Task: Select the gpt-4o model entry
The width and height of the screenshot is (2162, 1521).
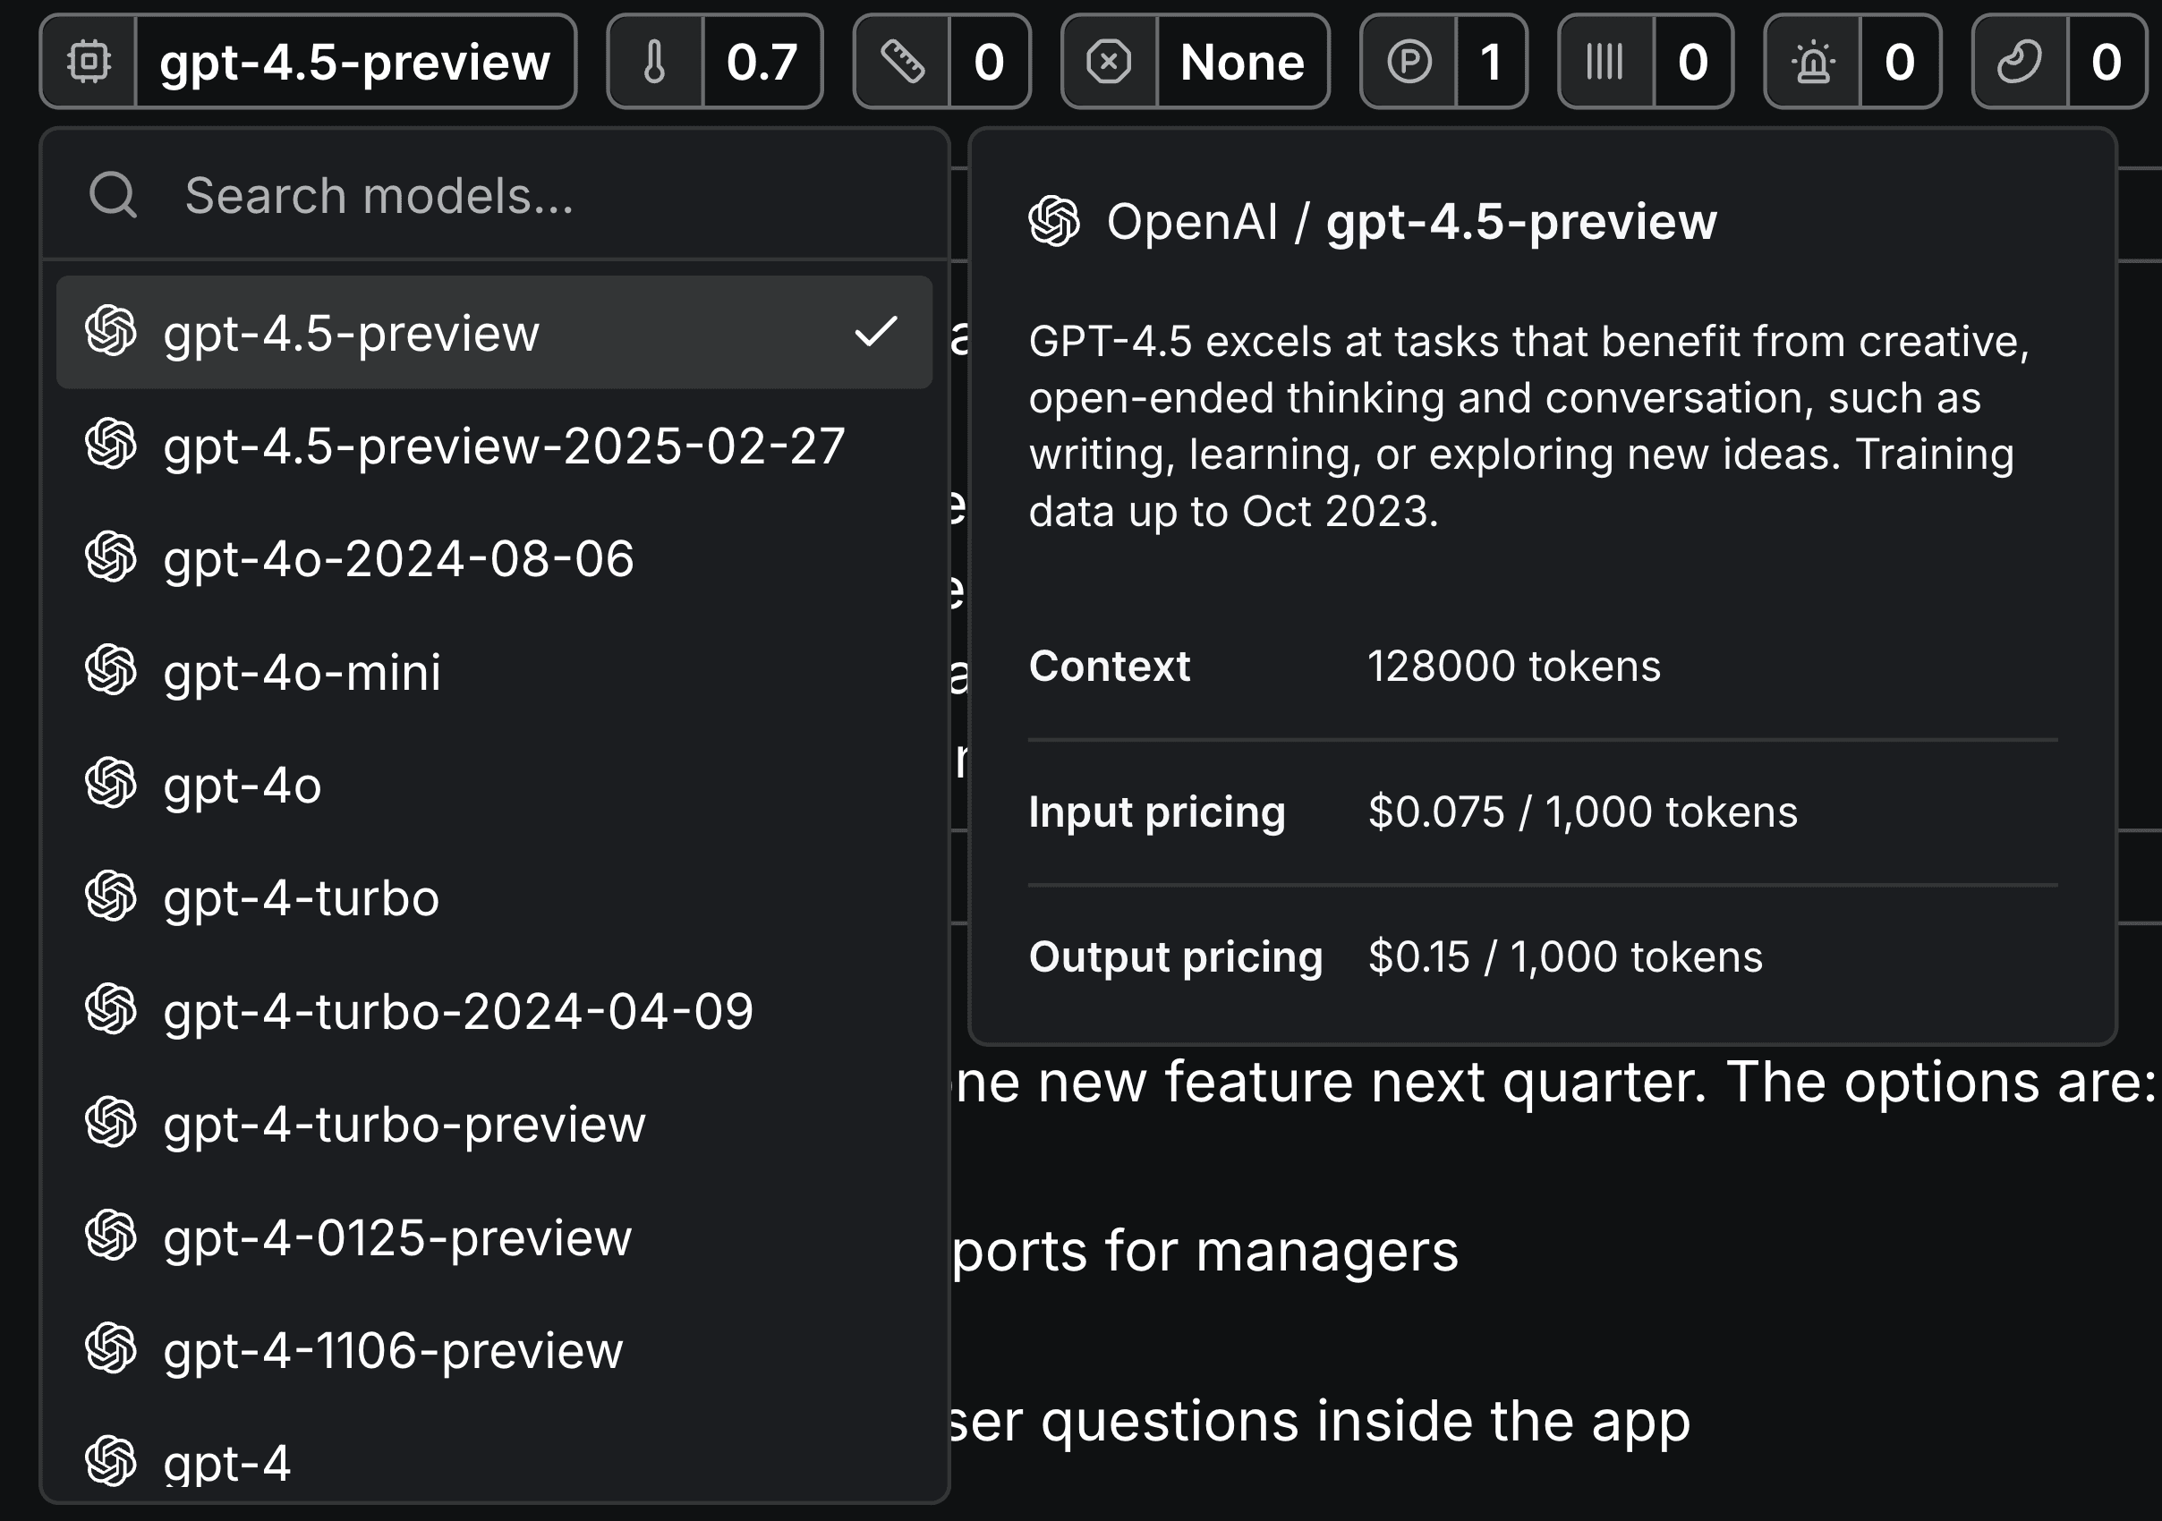Action: 494,784
